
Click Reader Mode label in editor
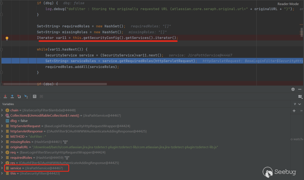click(x=288, y=4)
